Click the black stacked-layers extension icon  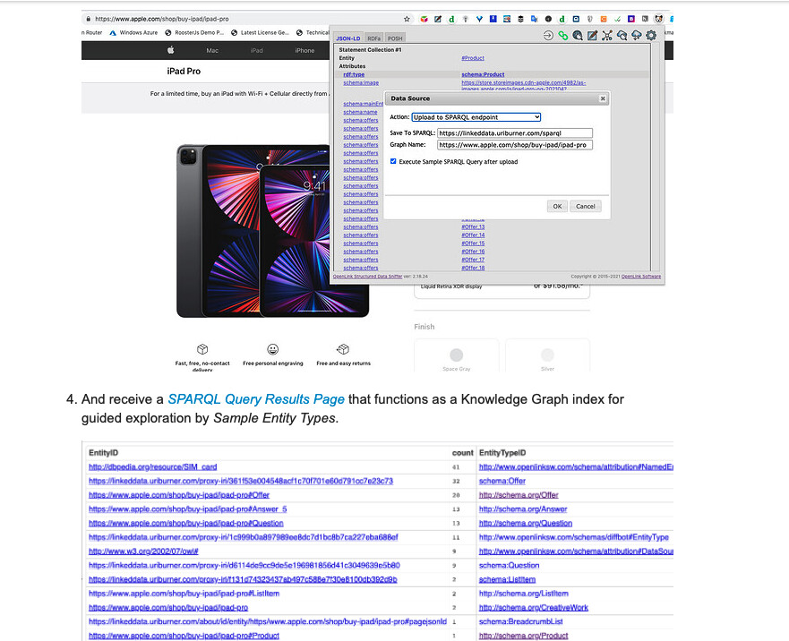521,19
